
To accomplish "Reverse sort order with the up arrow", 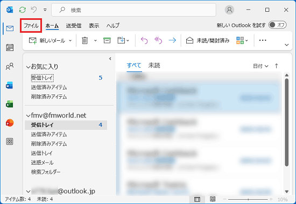I will tap(277, 66).
